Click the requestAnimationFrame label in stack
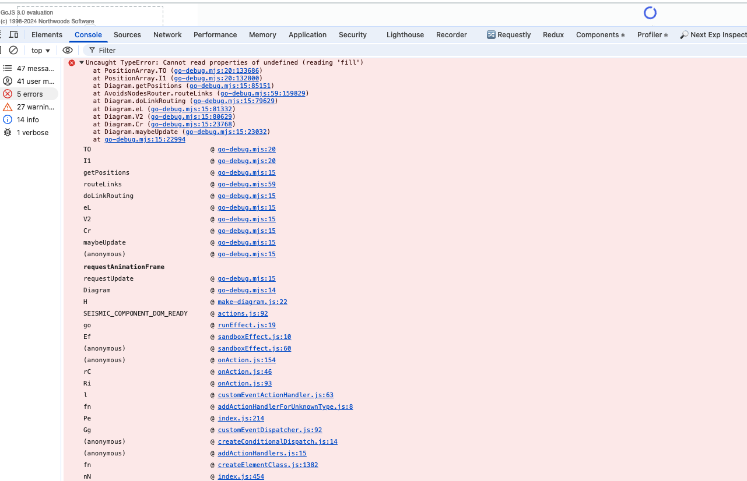This screenshot has height=481, width=747. point(124,267)
